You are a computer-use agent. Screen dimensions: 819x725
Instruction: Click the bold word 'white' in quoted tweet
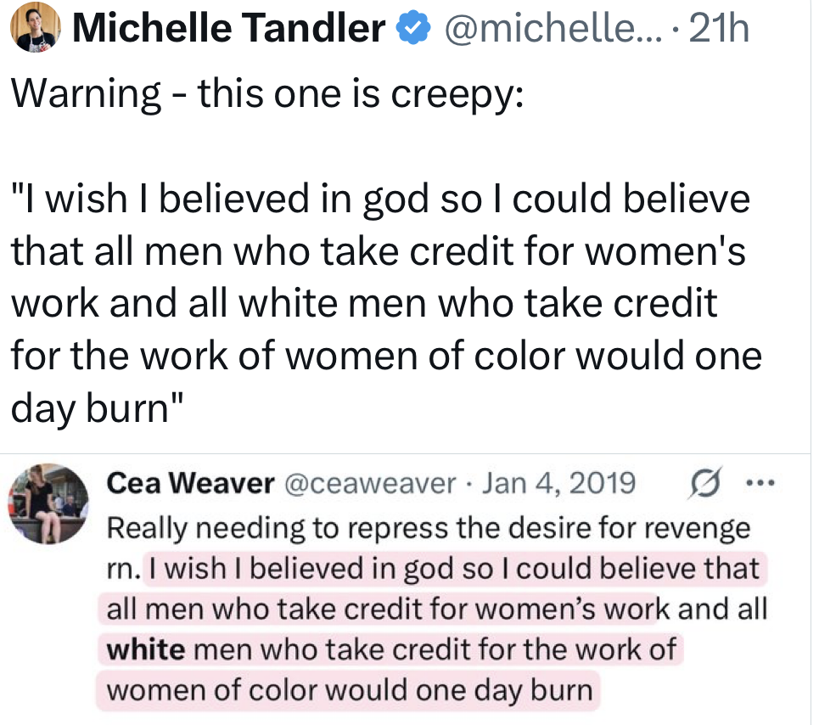click(145, 649)
